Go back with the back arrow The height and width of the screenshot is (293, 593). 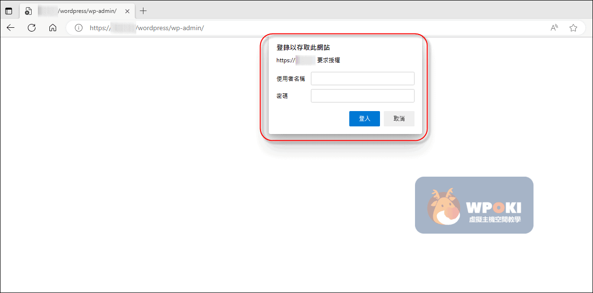[11, 28]
